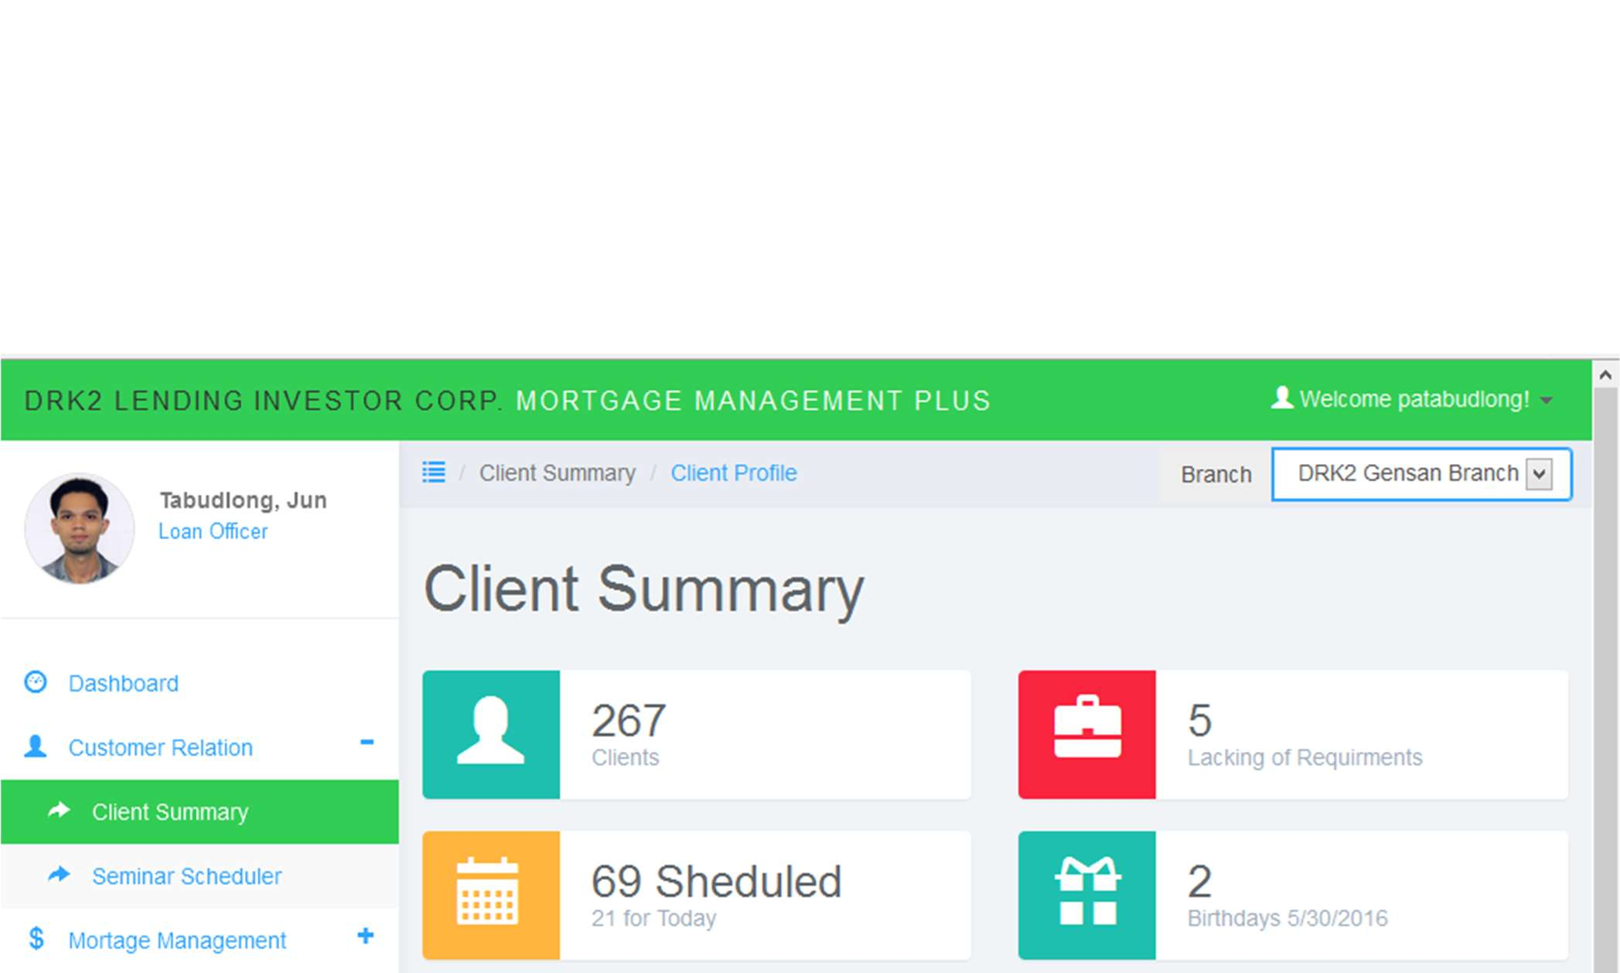This screenshot has width=1620, height=973.
Task: Click the Client Summary breadcrumb
Action: [x=557, y=473]
